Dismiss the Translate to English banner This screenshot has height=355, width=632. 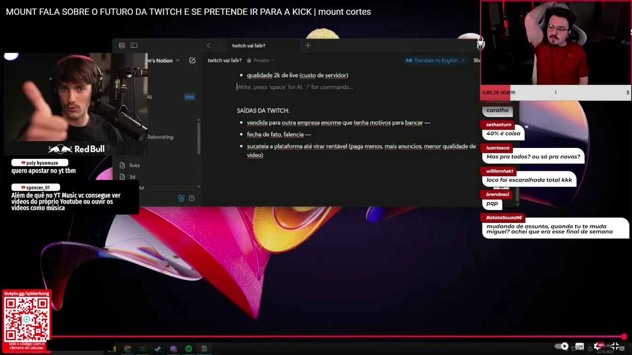tap(463, 61)
